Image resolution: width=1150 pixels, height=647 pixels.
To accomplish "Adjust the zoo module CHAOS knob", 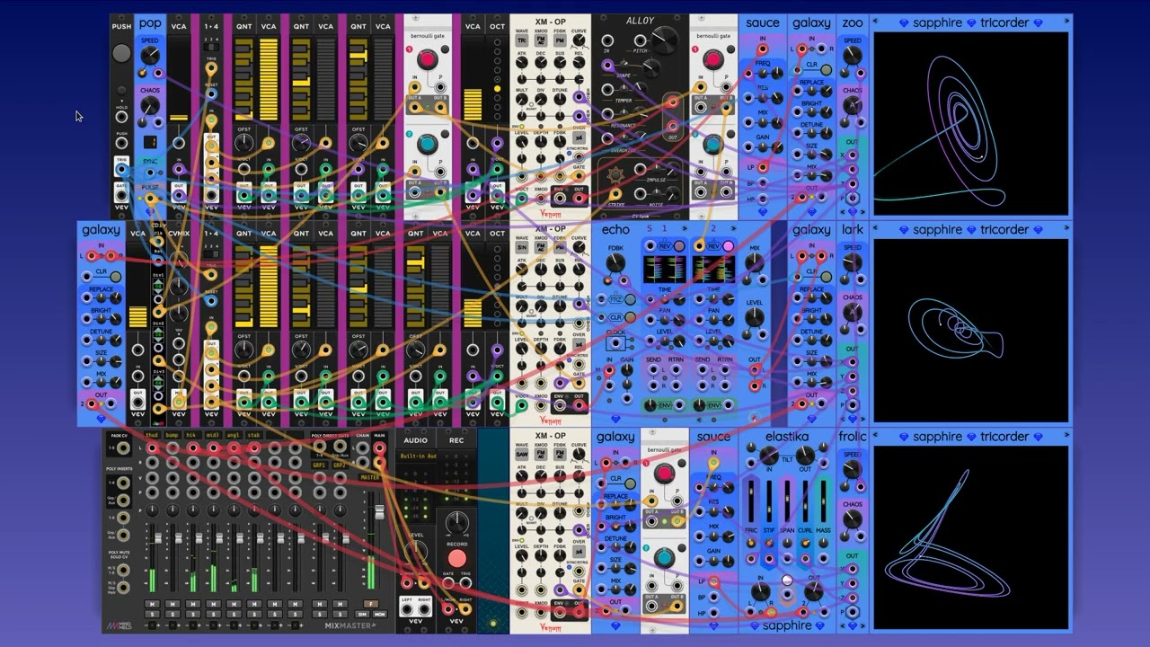I will pyautogui.click(x=852, y=106).
